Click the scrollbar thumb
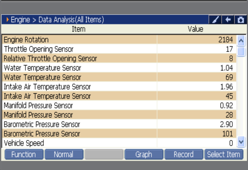 241,52
